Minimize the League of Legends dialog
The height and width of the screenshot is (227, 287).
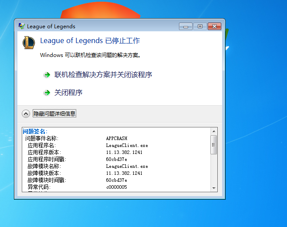tap(186, 27)
